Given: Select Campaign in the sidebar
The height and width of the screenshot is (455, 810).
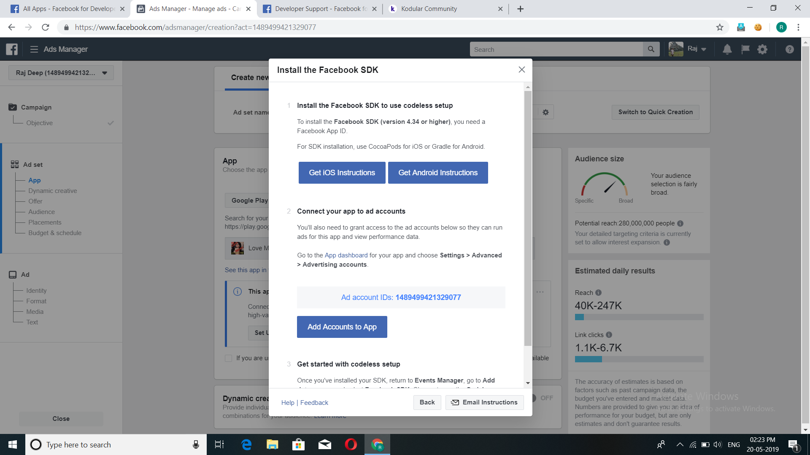Looking at the screenshot, I should (36, 107).
